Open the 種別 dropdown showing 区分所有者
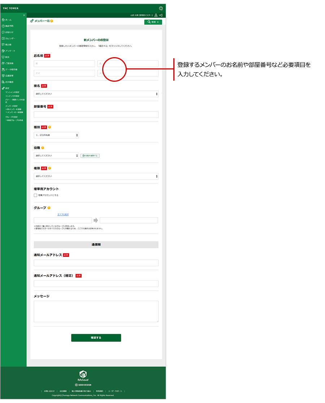The width and height of the screenshot is (325, 403). click(56, 135)
